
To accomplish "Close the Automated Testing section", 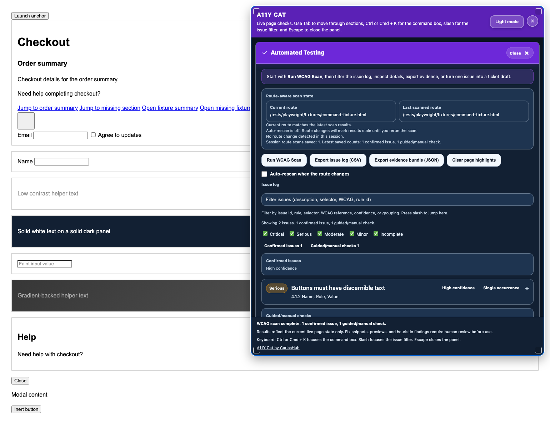I will [x=519, y=53].
